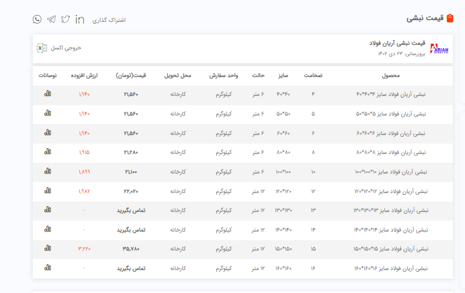Click the خروجی اکسل export label

coord(66,48)
